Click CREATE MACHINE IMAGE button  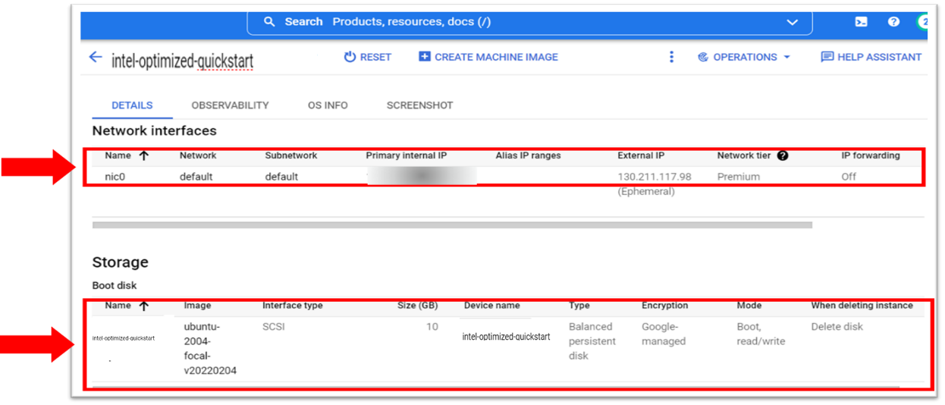(488, 57)
